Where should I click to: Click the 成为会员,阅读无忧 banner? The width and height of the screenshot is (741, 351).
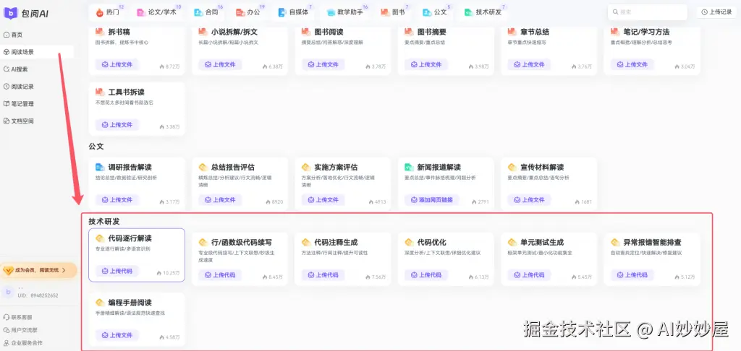point(38,270)
